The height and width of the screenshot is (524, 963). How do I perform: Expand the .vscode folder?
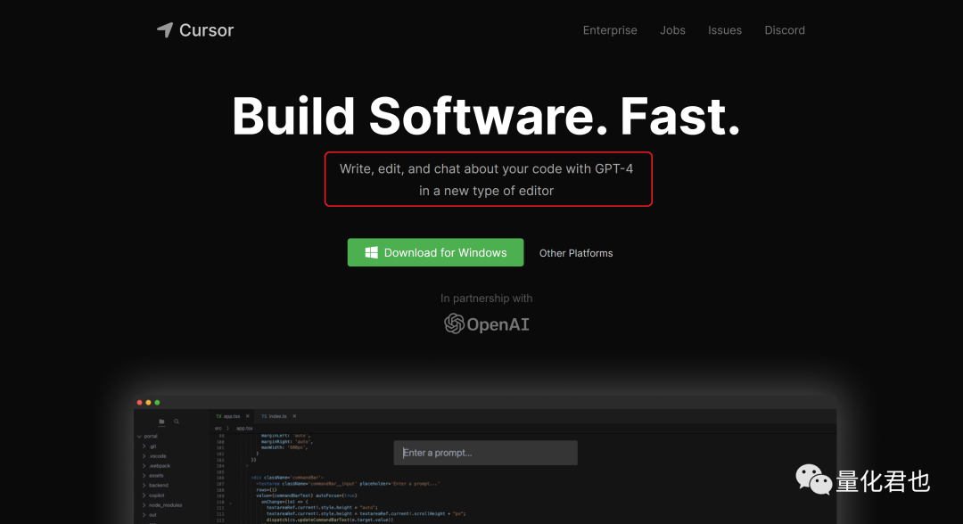tap(144, 456)
